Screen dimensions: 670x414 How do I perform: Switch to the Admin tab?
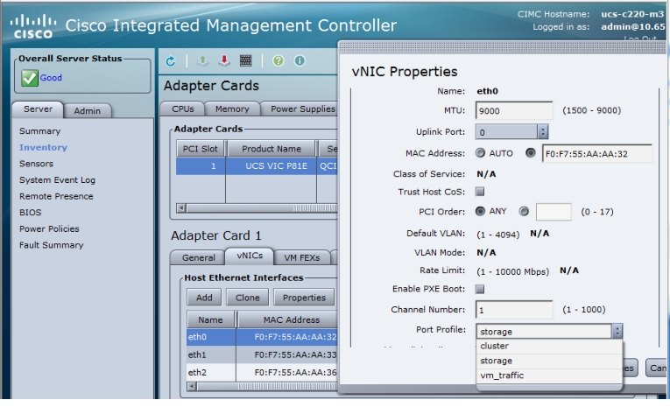point(88,111)
